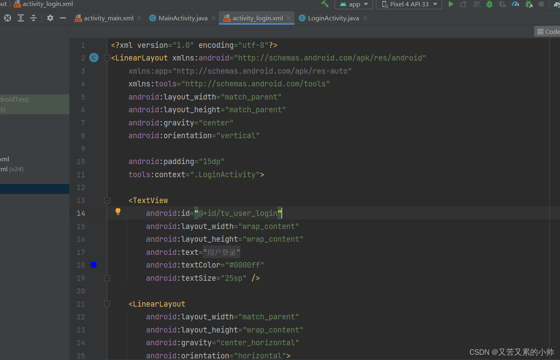Click Select Opened File target icon

8,18
